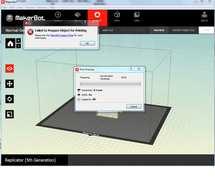Click the 'Resolution: 0.3 mm' text
The height and width of the screenshot is (189, 215).
pos(92,90)
